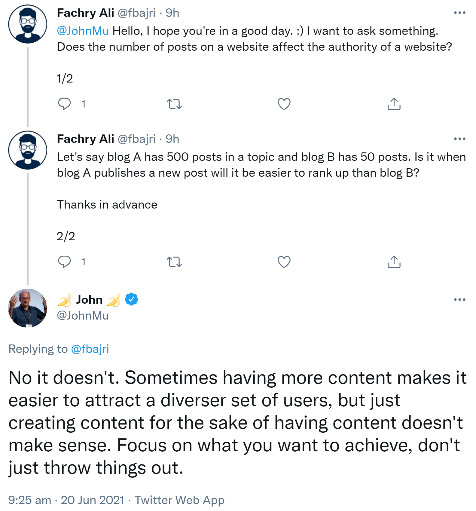Open the 9:25 am · 20 Jun 2021 timestamp
This screenshot has height=511, width=476.
click(66, 500)
